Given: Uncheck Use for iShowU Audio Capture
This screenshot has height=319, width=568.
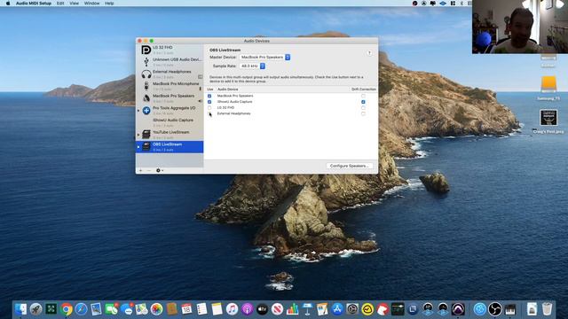Looking at the screenshot, I should [209, 102].
